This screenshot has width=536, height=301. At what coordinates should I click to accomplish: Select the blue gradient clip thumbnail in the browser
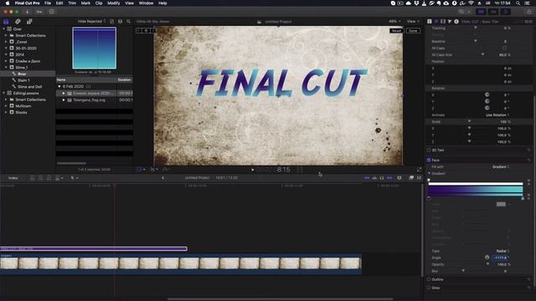pyautogui.click(x=94, y=48)
